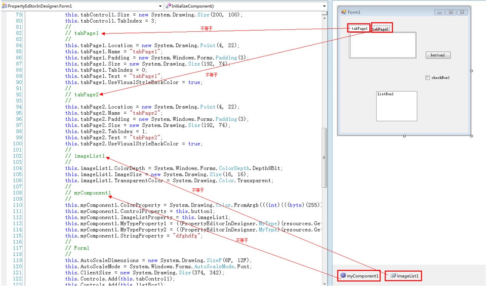Click the tabPage2.UseVisualStyleBackColor line
Viewport: 486px width, 286px height.
click(134, 144)
